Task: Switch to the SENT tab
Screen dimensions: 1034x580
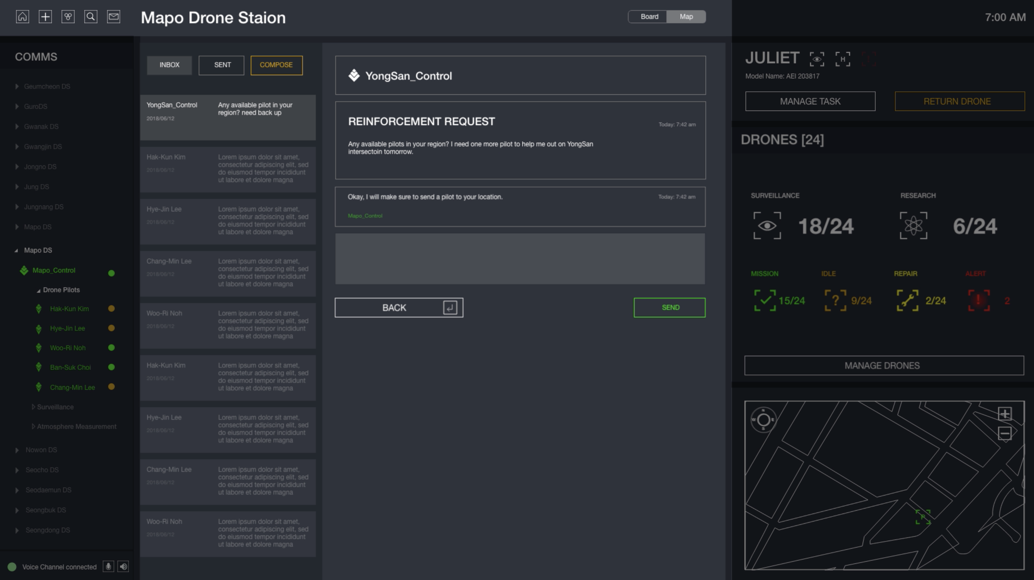Action: coord(221,65)
